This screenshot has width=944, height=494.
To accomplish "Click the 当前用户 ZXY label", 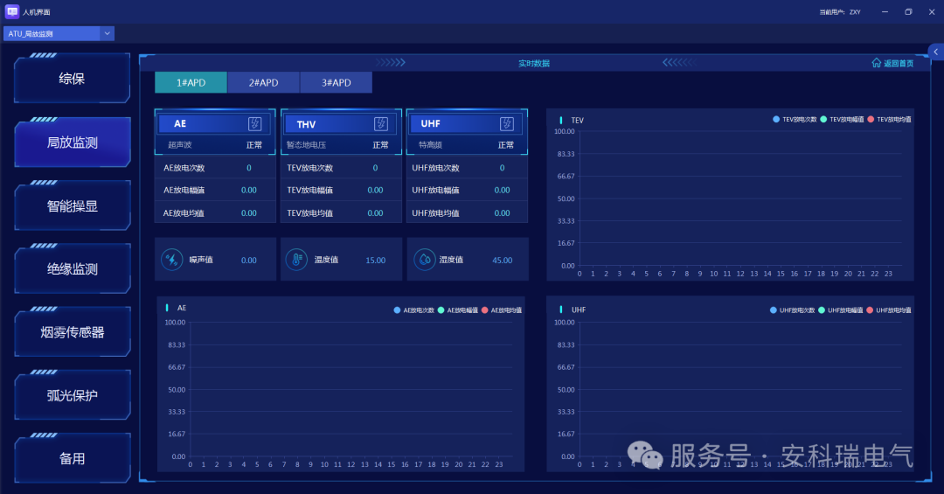I will [x=840, y=12].
